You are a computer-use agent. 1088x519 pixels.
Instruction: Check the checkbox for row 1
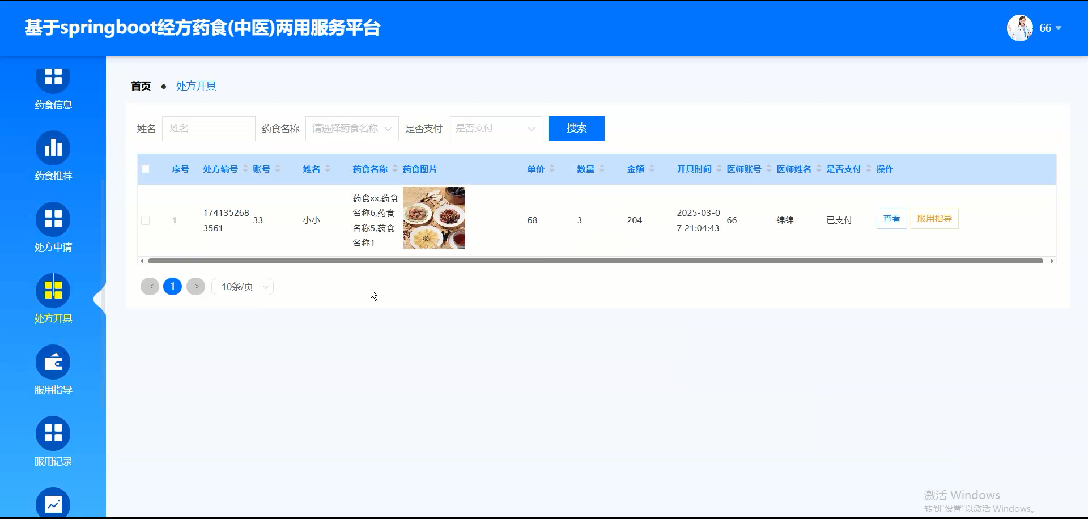coord(146,220)
